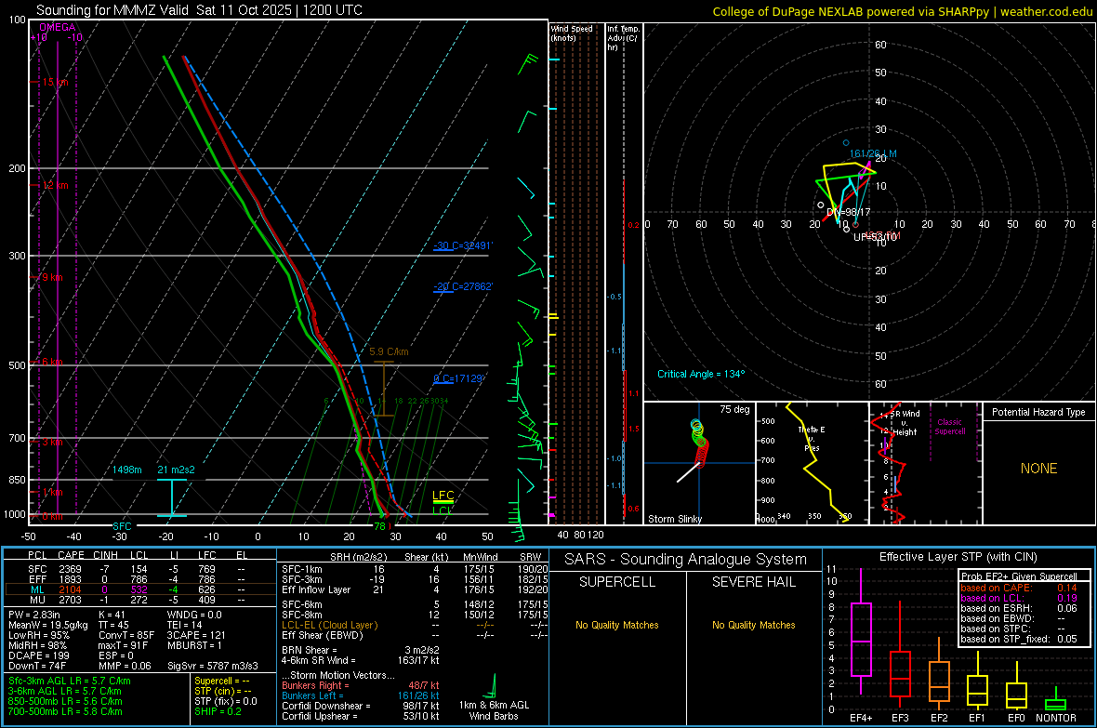Select the yellow LFC marker label
Screen dimensions: 1097x728
[x=443, y=495]
